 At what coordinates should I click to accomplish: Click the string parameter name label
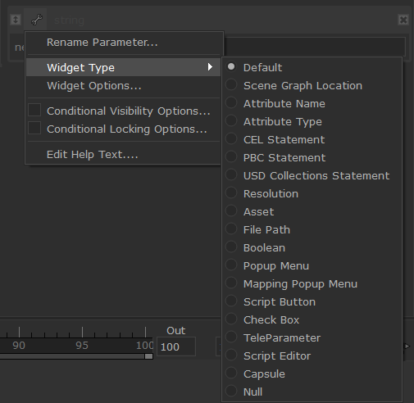pyautogui.click(x=69, y=20)
